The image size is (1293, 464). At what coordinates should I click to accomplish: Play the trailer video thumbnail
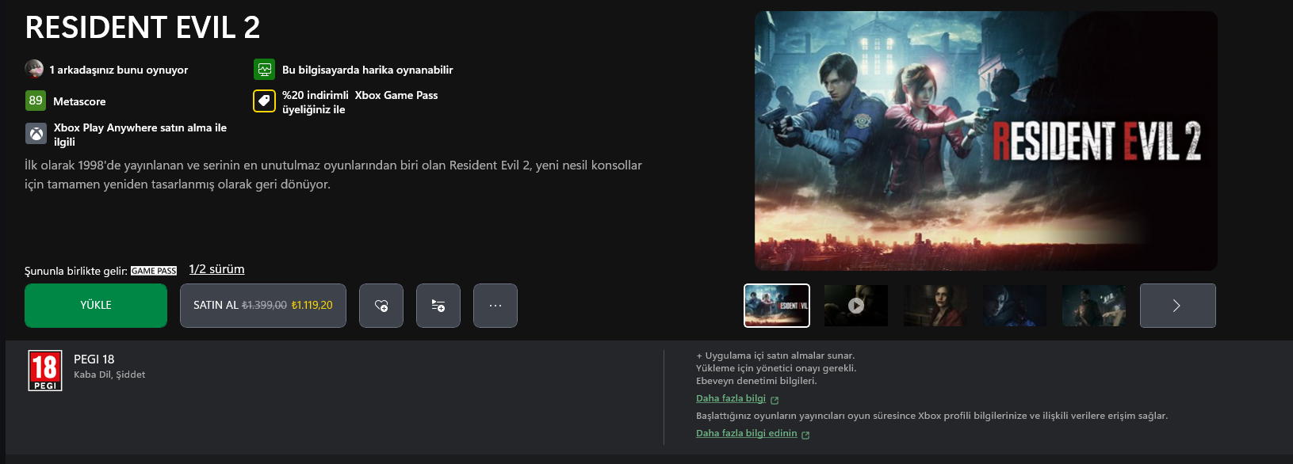[856, 306]
